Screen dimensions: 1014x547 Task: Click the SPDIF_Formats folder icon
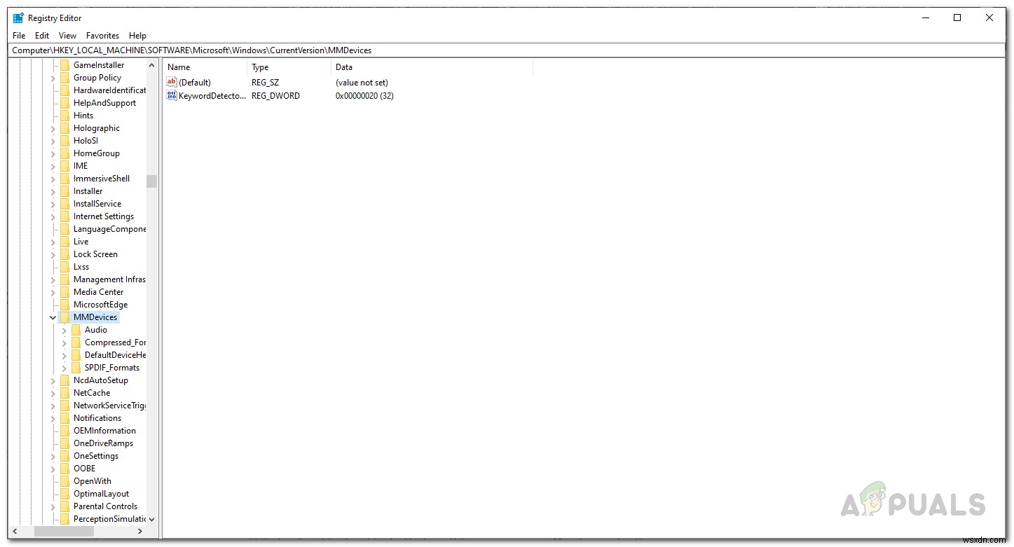77,367
